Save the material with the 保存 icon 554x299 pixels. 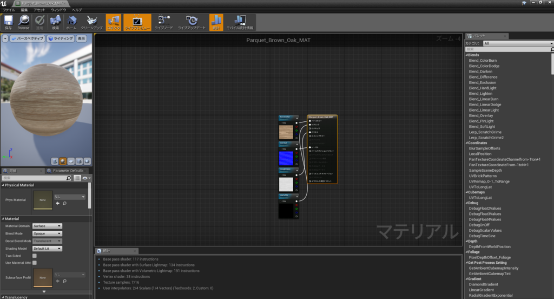8,22
